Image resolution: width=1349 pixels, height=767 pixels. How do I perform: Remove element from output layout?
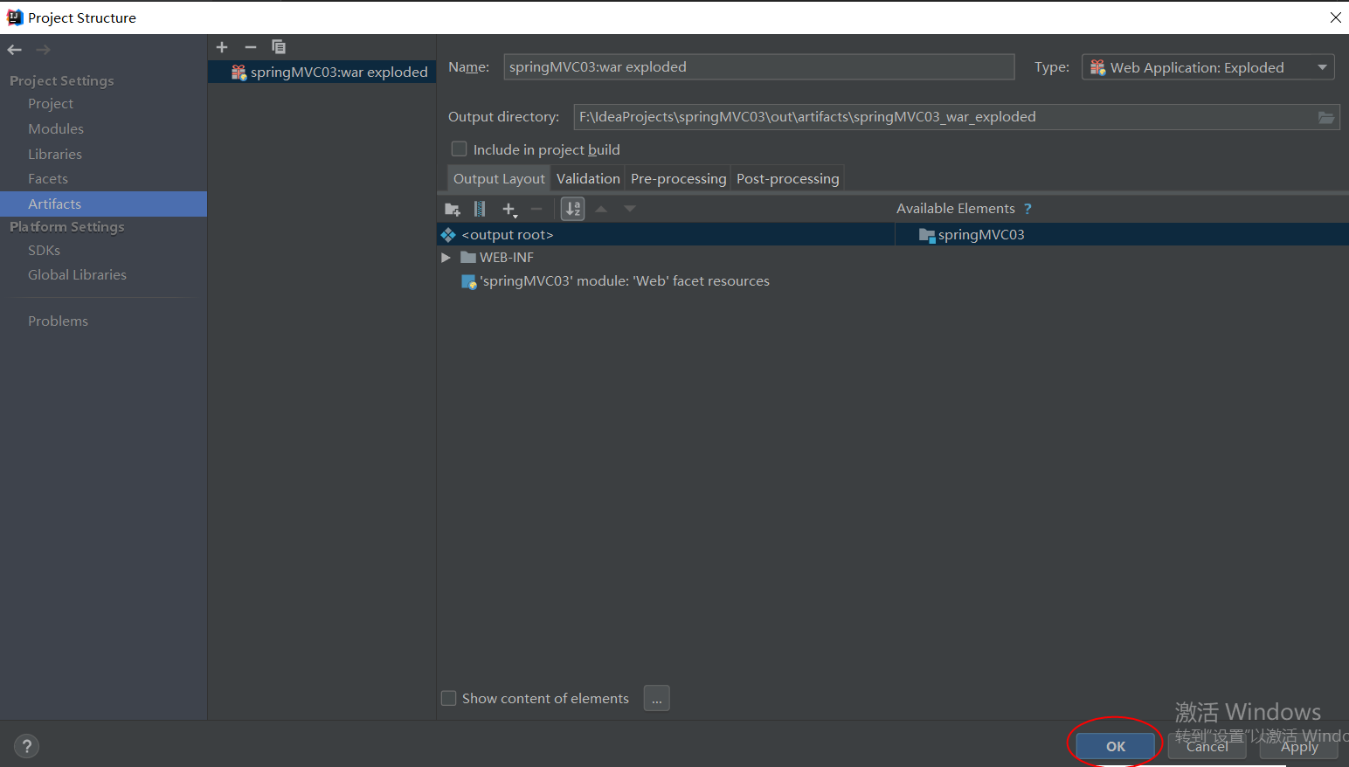pos(536,209)
